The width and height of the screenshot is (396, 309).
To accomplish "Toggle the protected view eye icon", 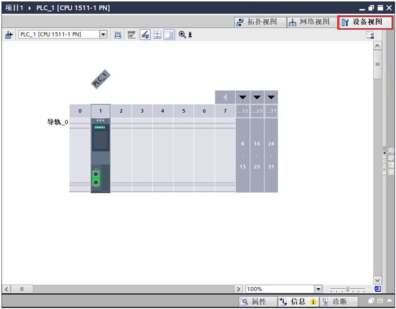I will [145, 35].
